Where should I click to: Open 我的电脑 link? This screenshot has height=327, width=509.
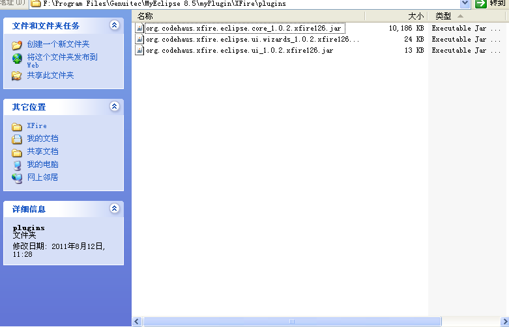coord(42,164)
